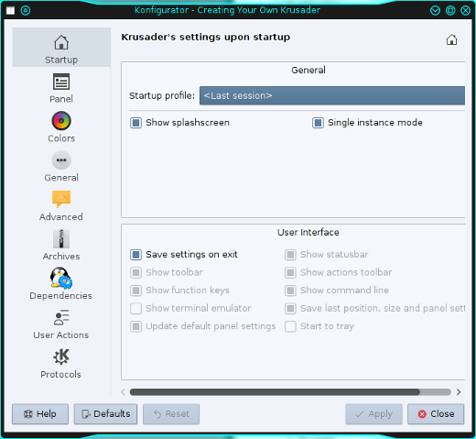
Task: Enable Show terminal emulator checkbox
Action: tap(135, 308)
